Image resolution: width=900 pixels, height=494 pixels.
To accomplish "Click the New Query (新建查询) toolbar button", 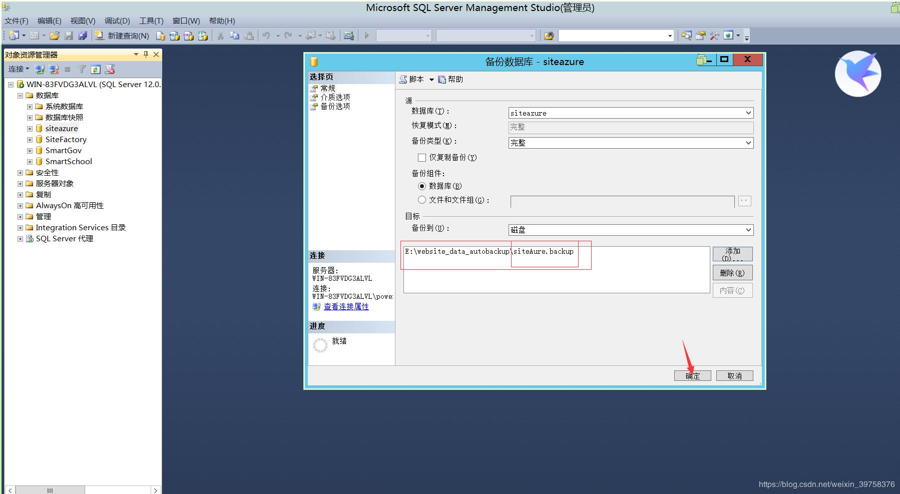I will click(123, 36).
